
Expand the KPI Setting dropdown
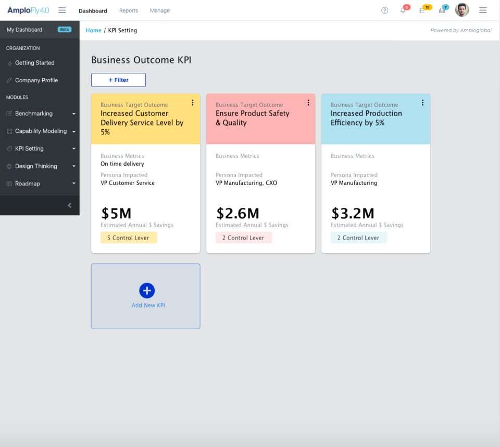click(x=73, y=148)
